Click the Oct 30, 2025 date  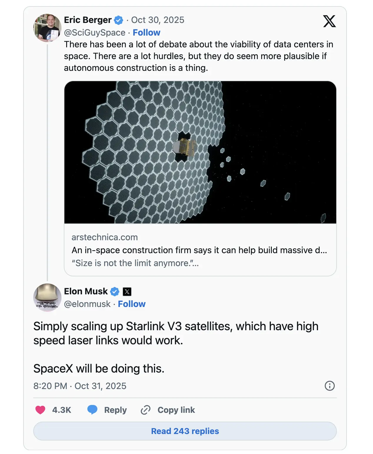[x=158, y=20]
